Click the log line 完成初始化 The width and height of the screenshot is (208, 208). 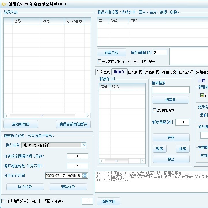112,180
